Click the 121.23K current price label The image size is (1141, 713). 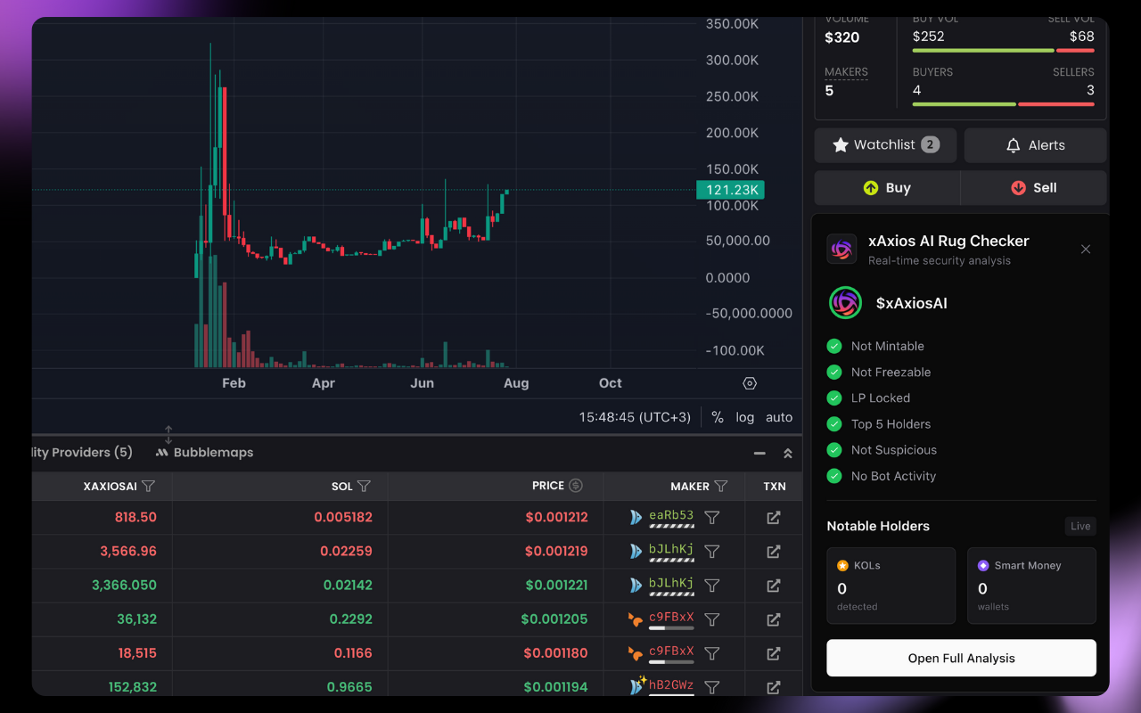(730, 190)
